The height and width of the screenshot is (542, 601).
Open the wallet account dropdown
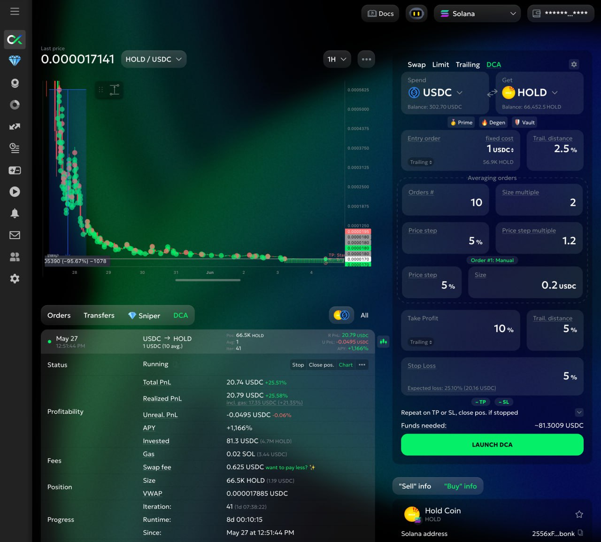pos(561,14)
